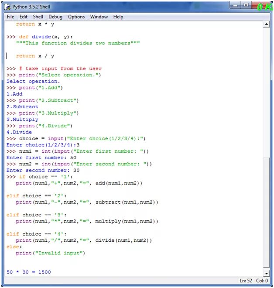Click the line "elif choice == '2':"
This screenshot has width=274, height=288.
(x=36, y=196)
